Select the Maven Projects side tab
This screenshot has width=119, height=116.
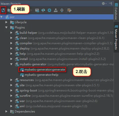tap(116, 37)
